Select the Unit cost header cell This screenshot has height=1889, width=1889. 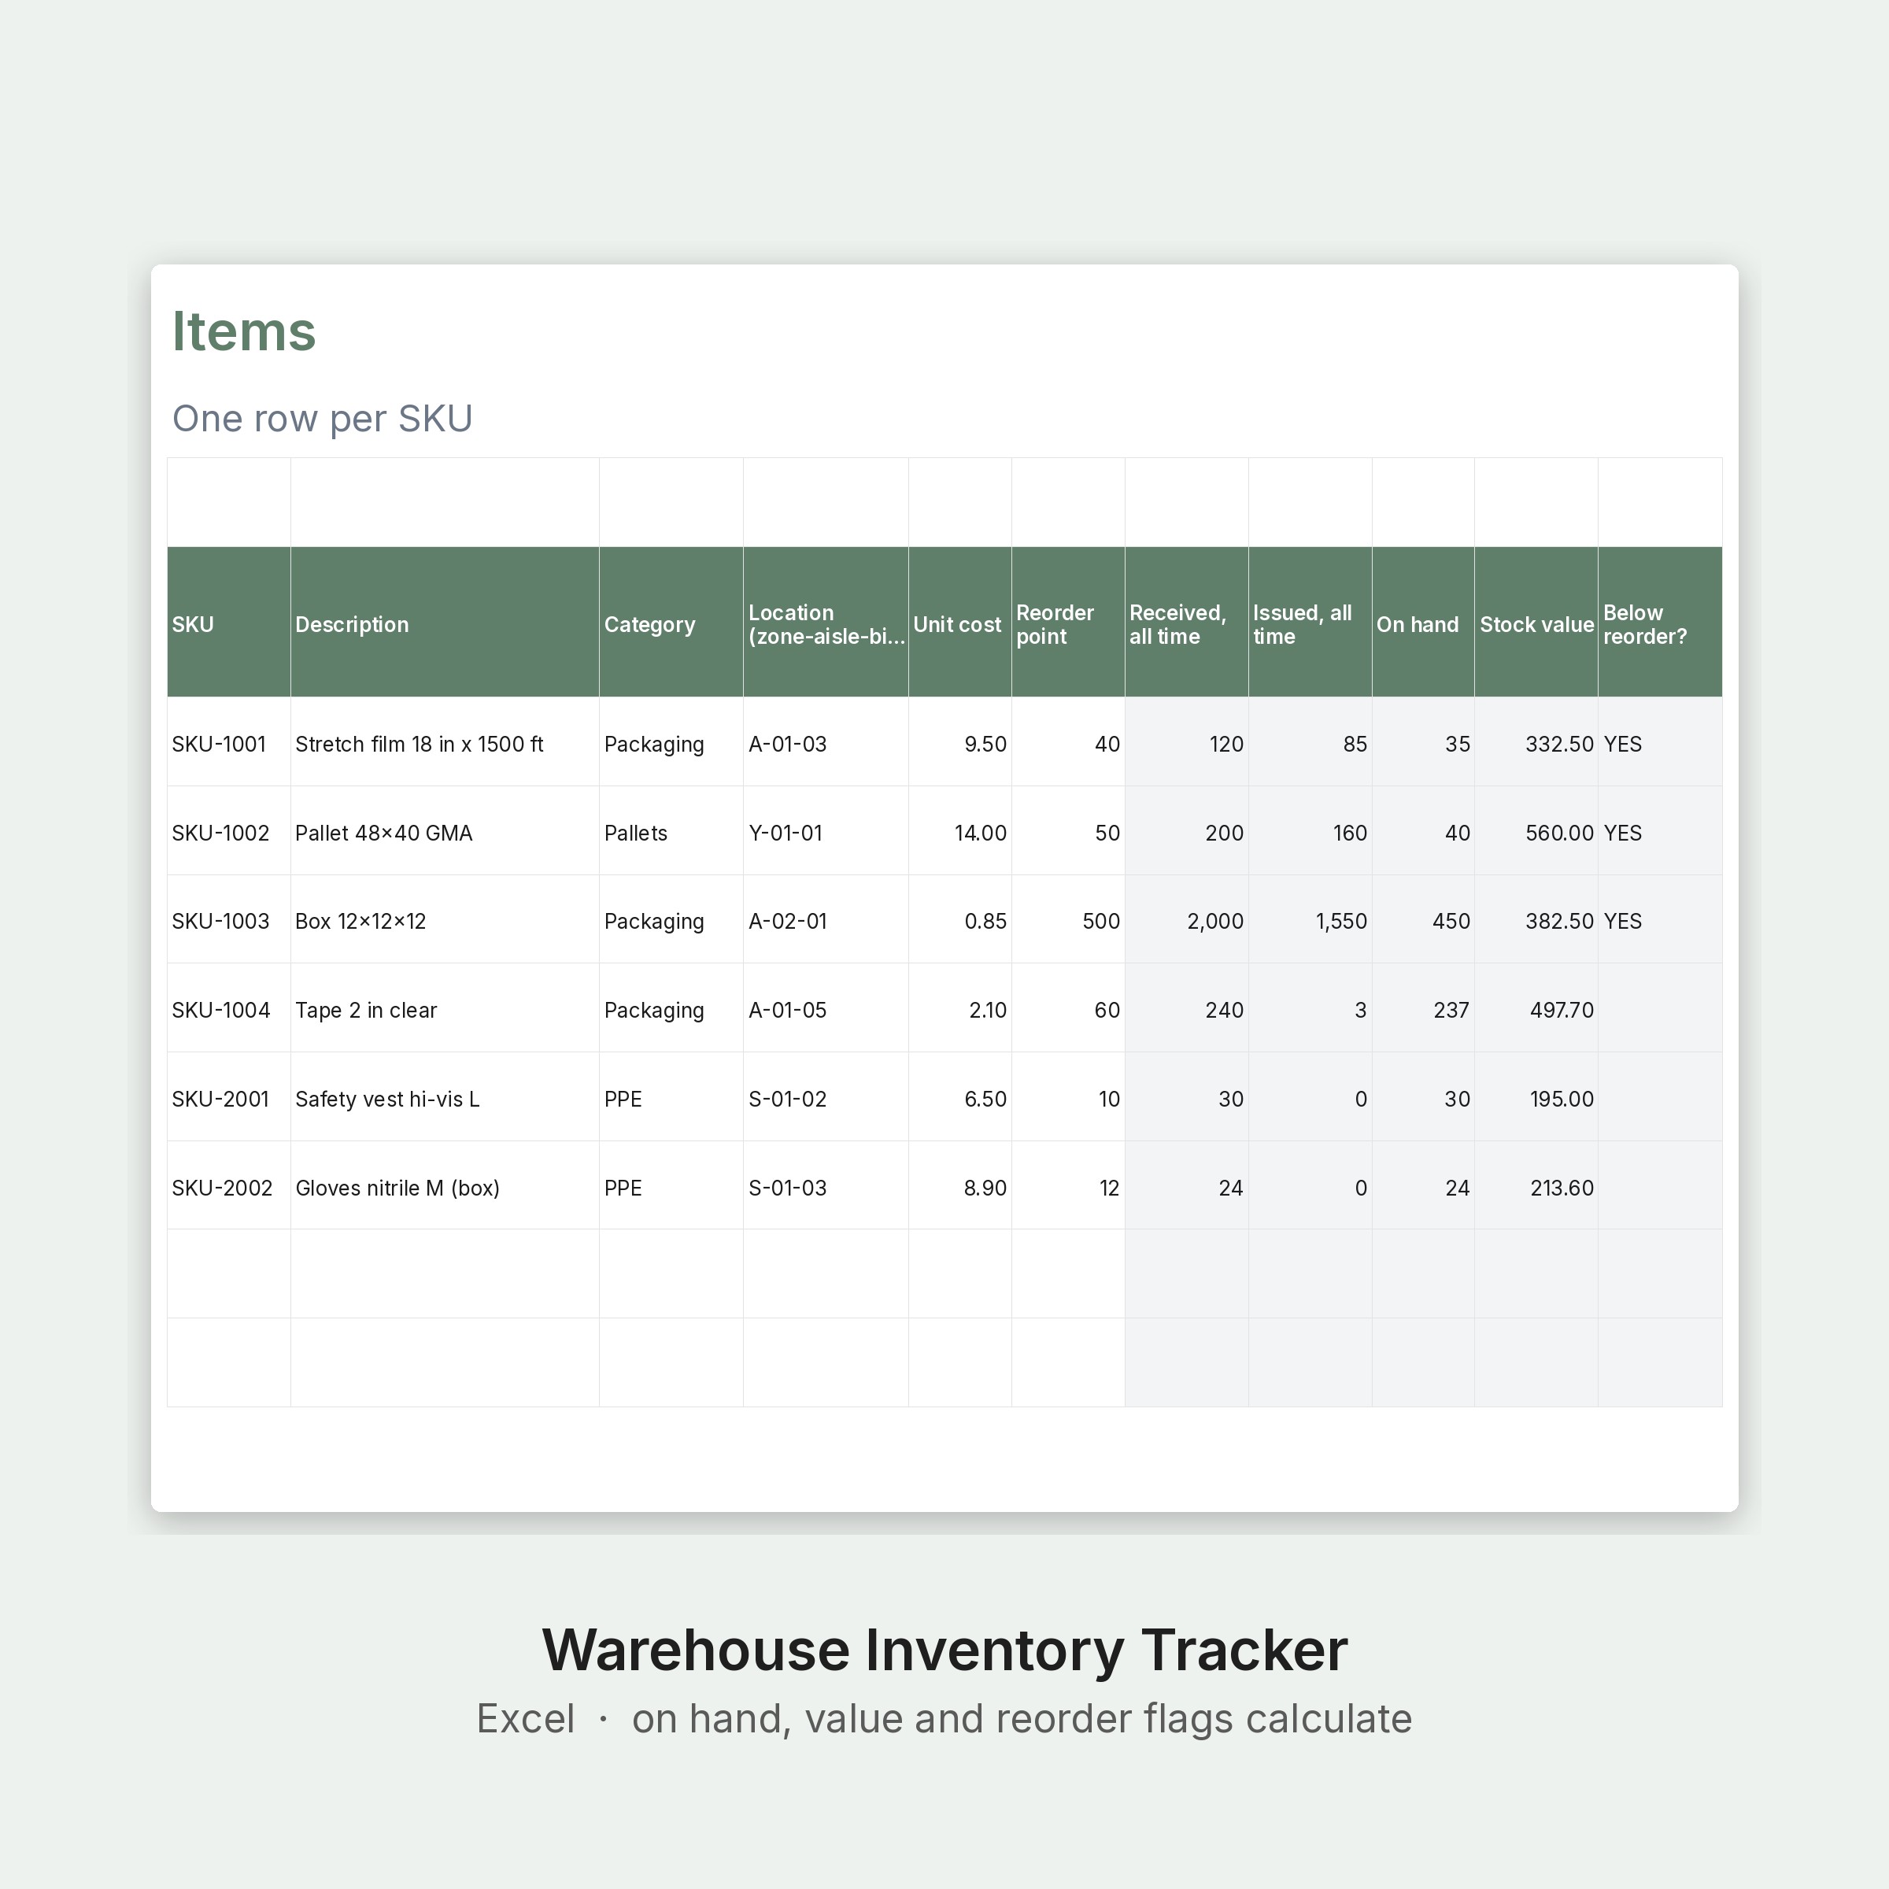click(960, 622)
